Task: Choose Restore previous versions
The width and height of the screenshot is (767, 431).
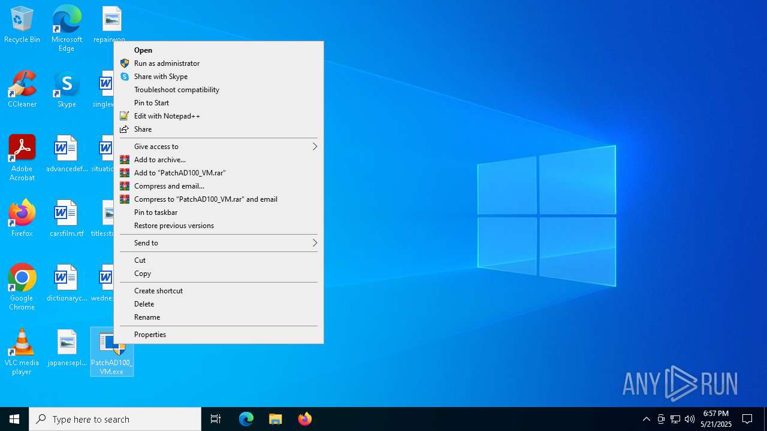Action: coord(219,226)
